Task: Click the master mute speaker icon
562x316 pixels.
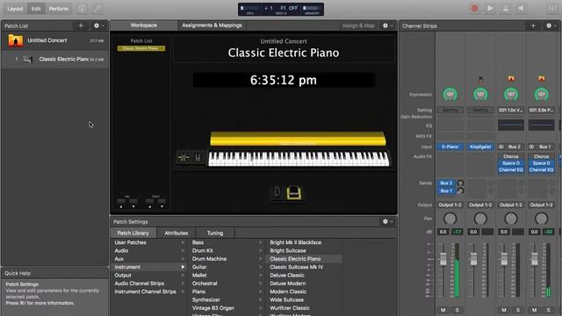Action: [521, 9]
